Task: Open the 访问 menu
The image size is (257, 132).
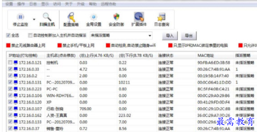Action: (x=57, y=4)
